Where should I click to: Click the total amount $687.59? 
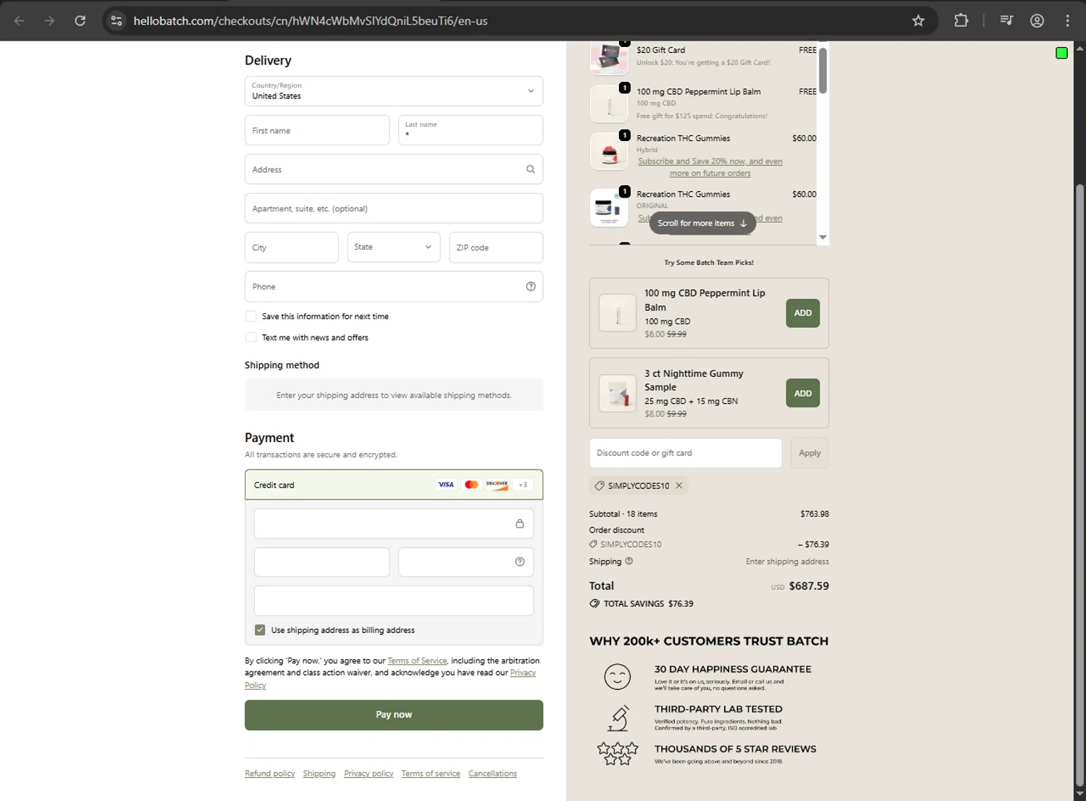click(x=809, y=586)
